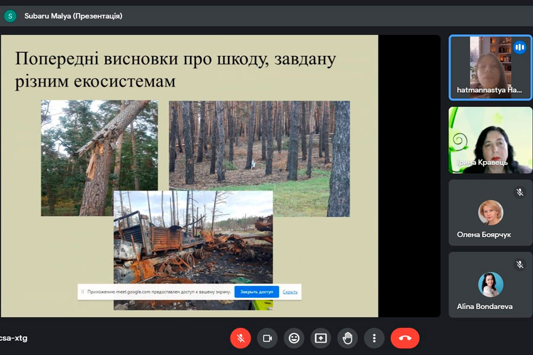533x355 pixels.
Task: Click the audio indicator on the hatmannastya tile
Action: pyautogui.click(x=519, y=47)
